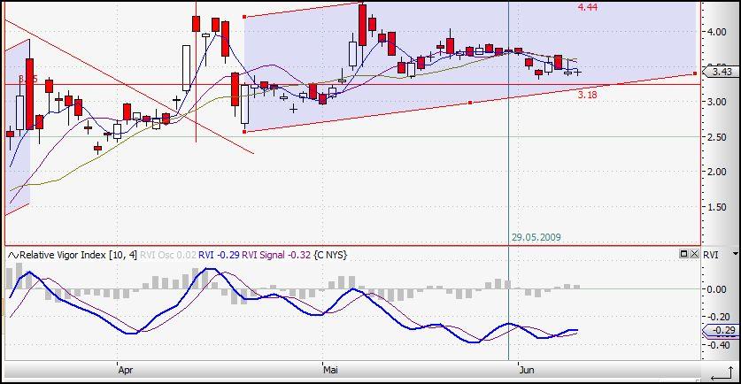Click the RVI scale label
The width and height of the screenshot is (741, 384).
[711, 255]
